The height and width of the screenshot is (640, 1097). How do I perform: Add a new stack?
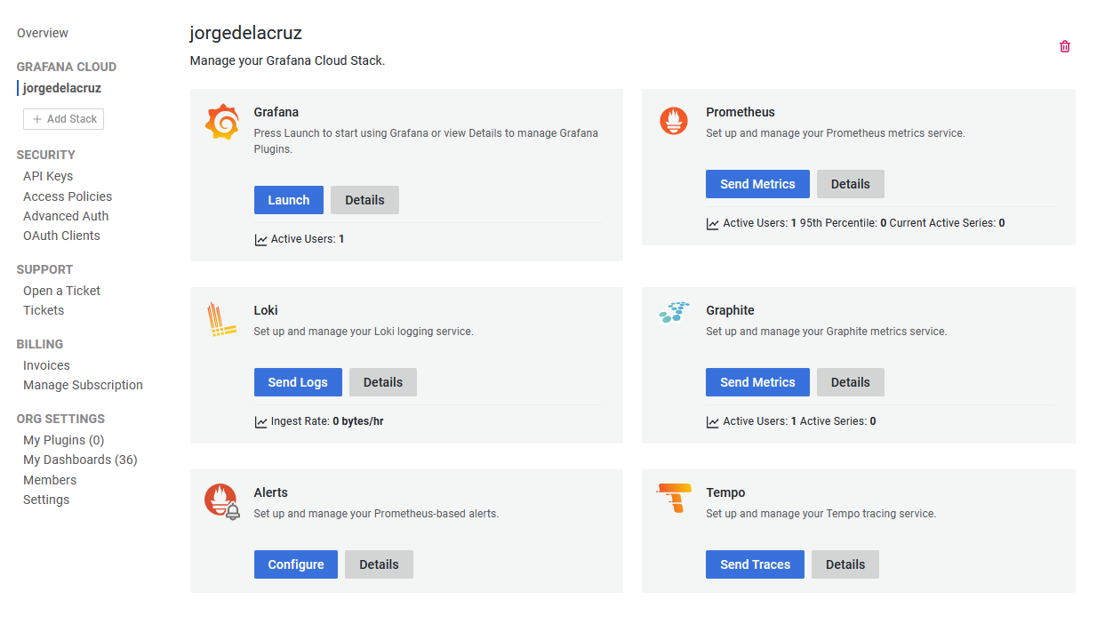pyautogui.click(x=63, y=119)
